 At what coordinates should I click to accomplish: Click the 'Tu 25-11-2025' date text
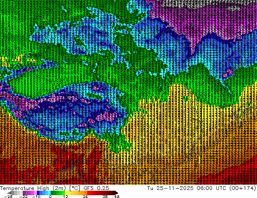(x=170, y=188)
